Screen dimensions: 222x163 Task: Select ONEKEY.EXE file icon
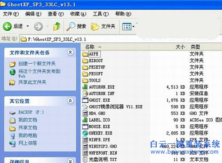85,133
